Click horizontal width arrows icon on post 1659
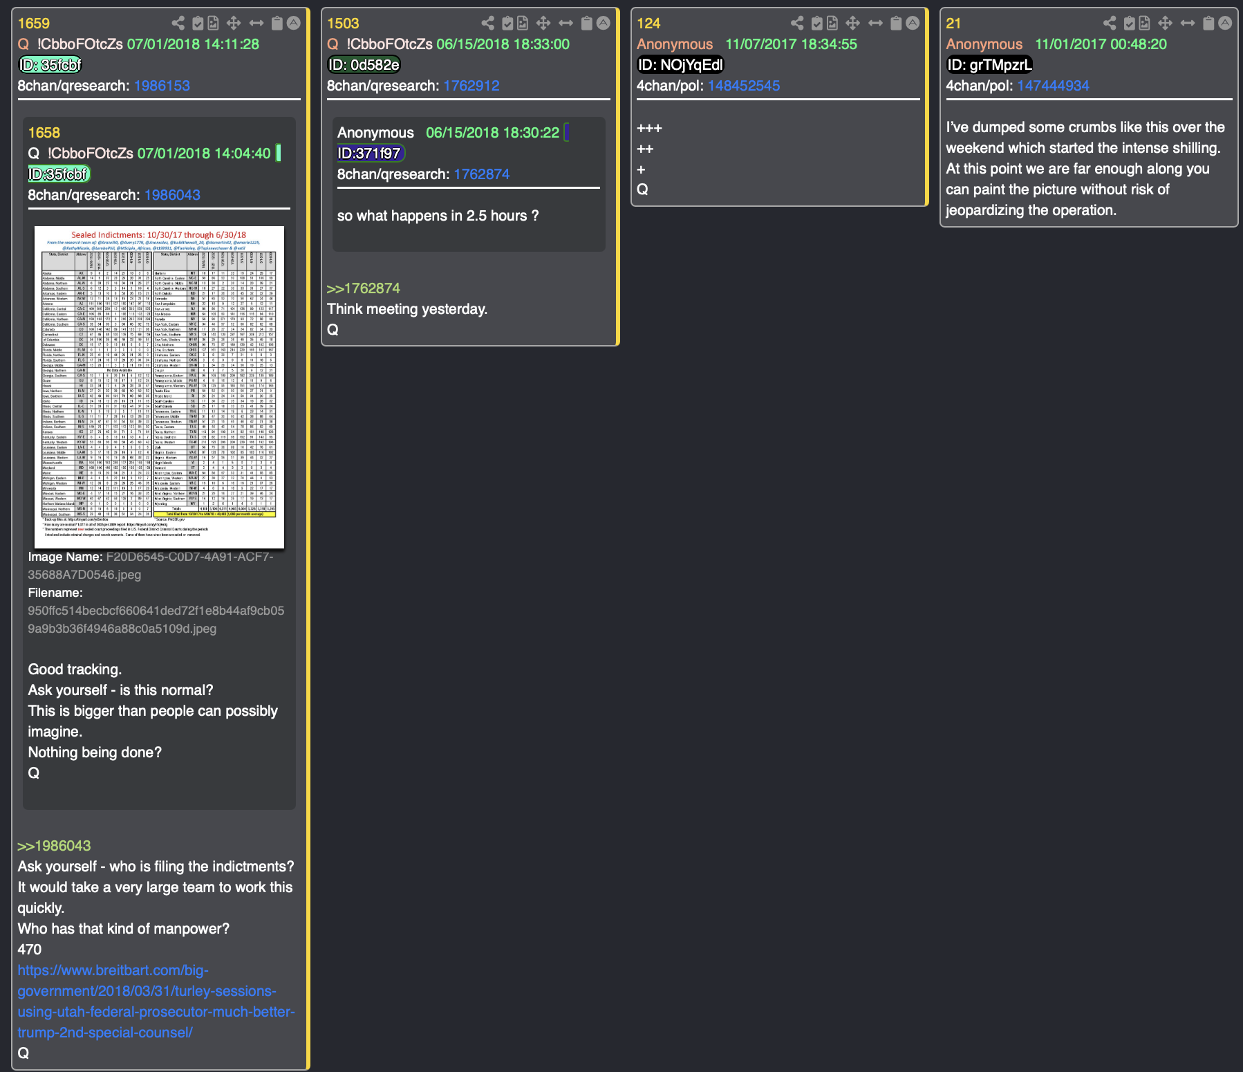Viewport: 1243px width, 1072px height. pyautogui.click(x=256, y=24)
